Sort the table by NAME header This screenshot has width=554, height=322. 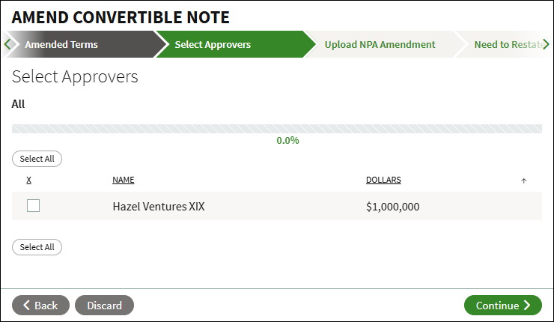124,180
